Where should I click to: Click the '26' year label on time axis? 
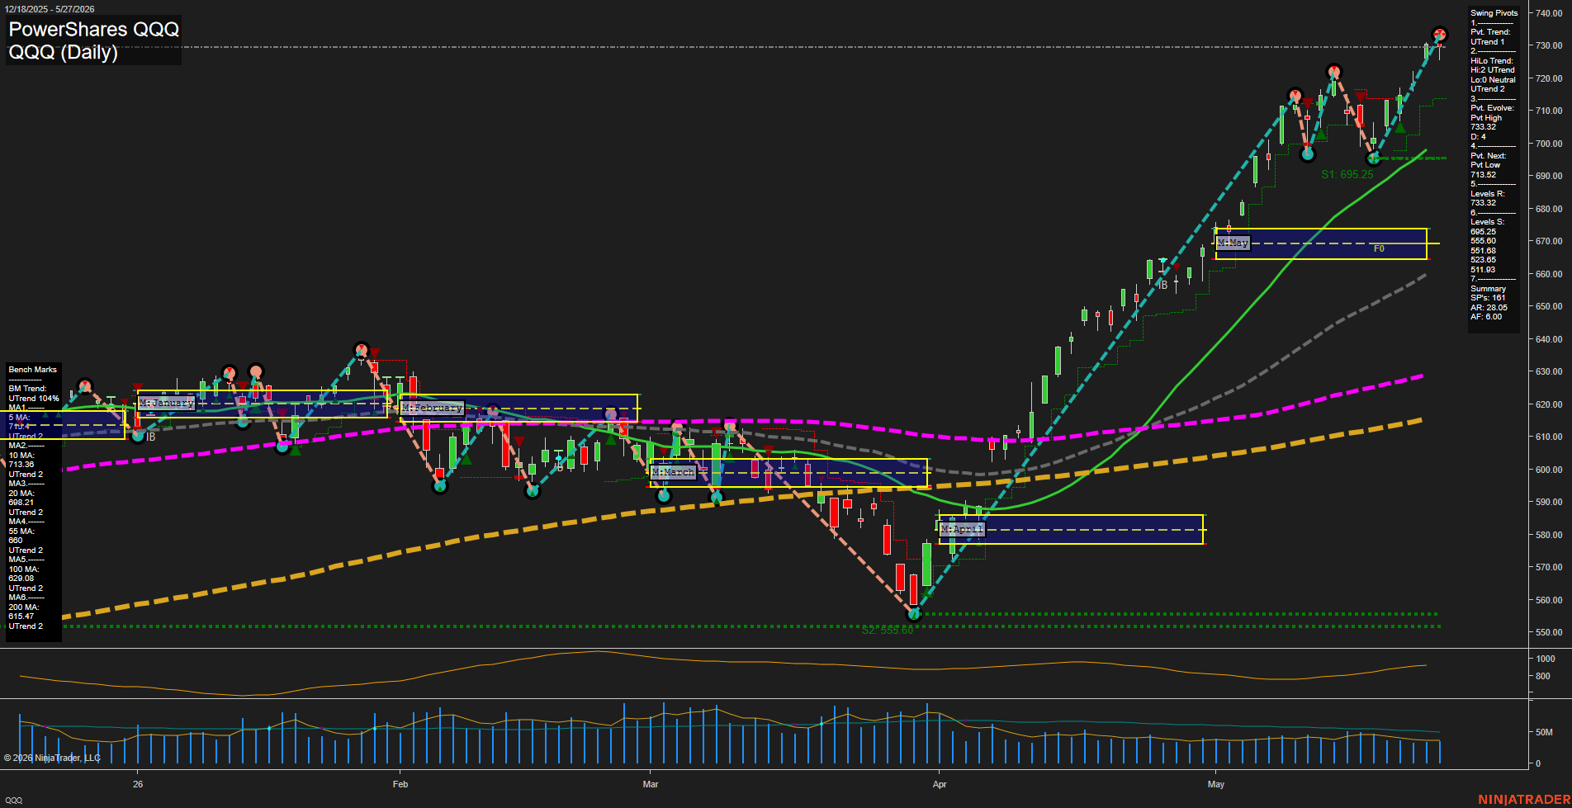pyautogui.click(x=138, y=784)
